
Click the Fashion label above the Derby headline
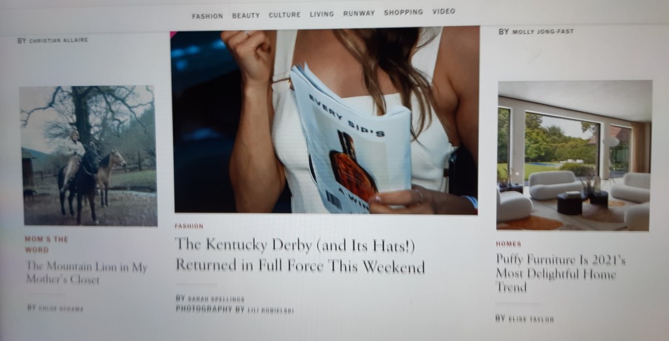pos(189,226)
